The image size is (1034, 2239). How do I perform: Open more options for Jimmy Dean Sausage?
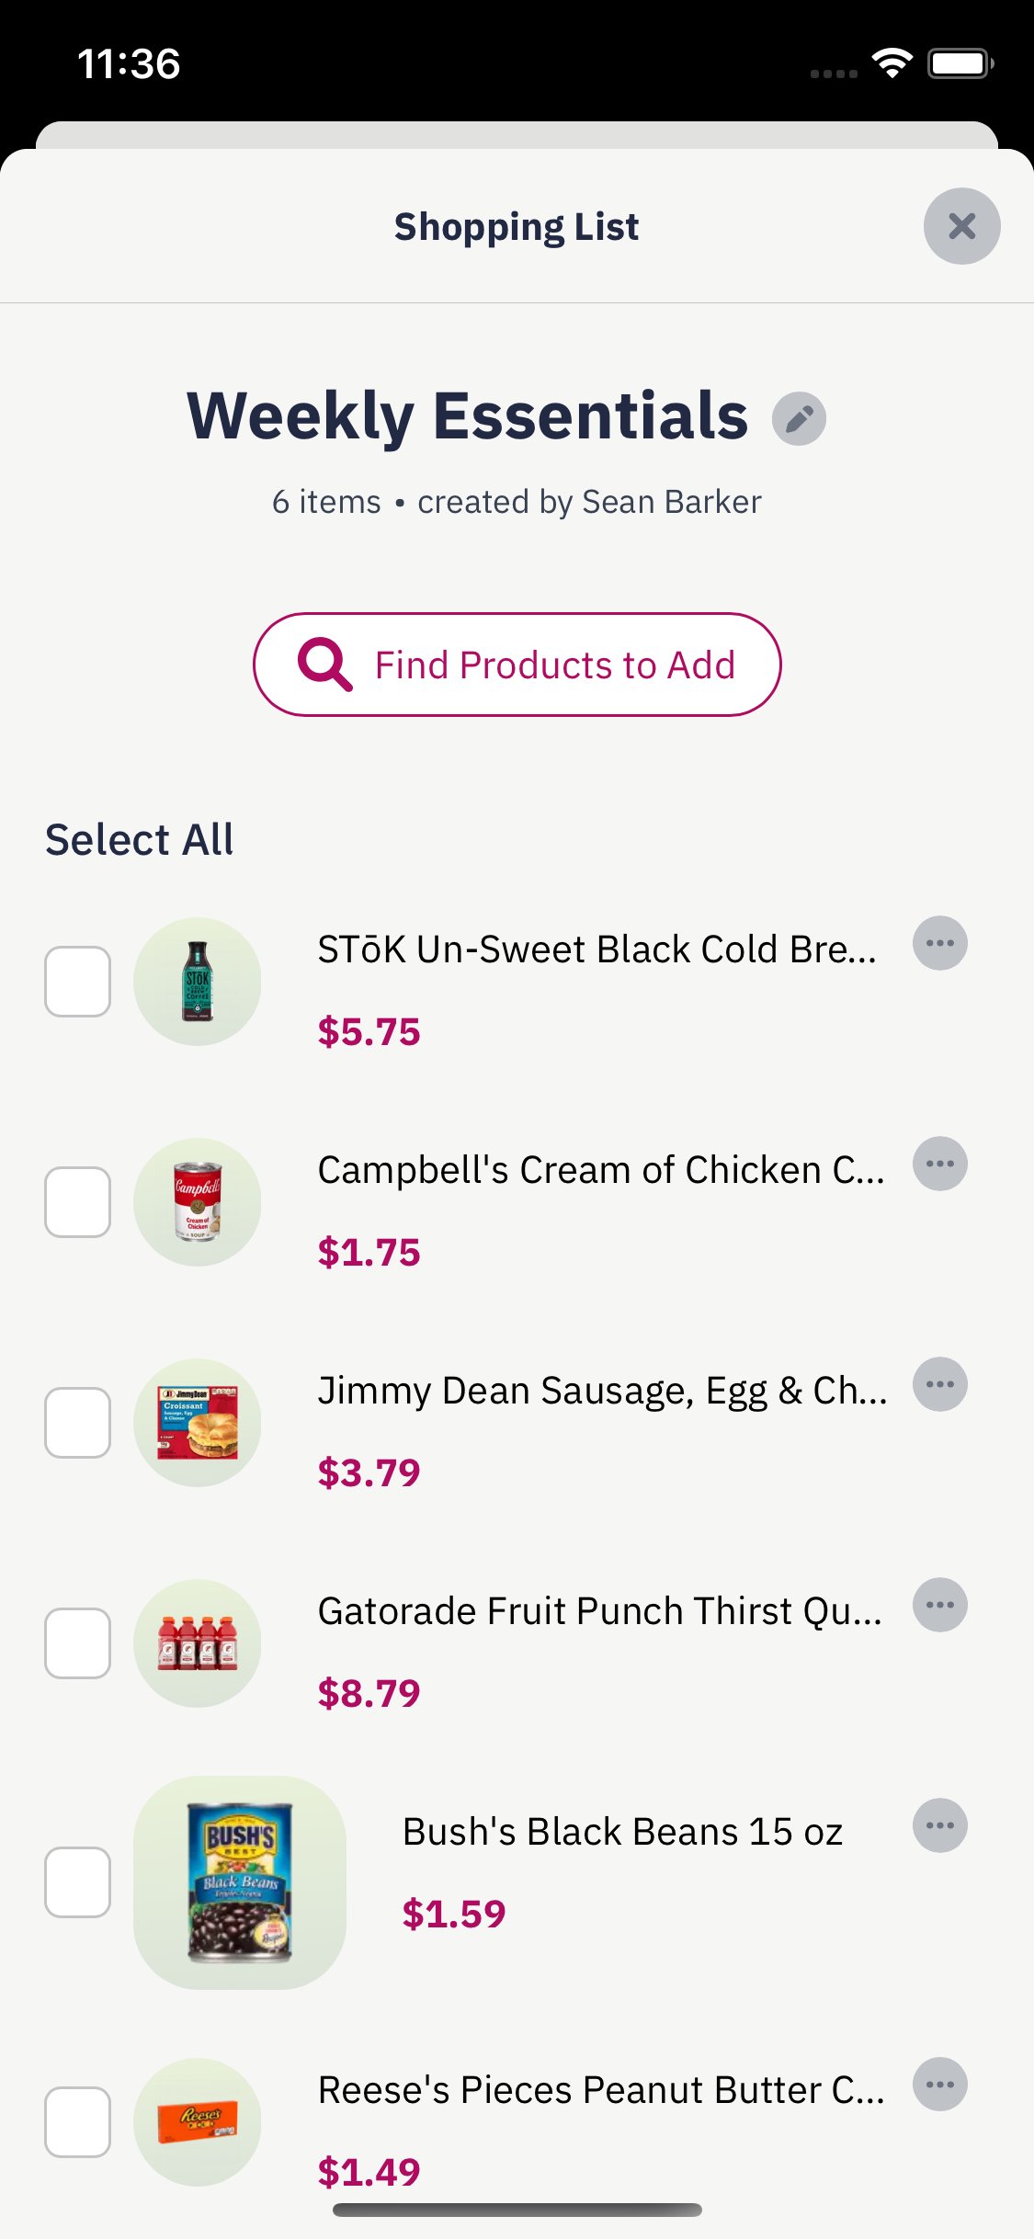(939, 1384)
